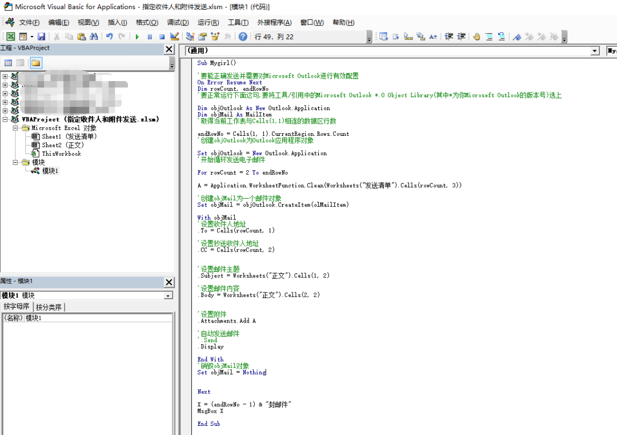Select ThisWorkbook in the project tree
This screenshot has width=617, height=435.
pyautogui.click(x=61, y=154)
